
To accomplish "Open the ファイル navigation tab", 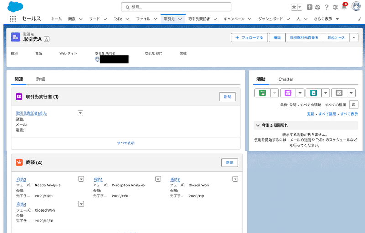I will click(143, 19).
